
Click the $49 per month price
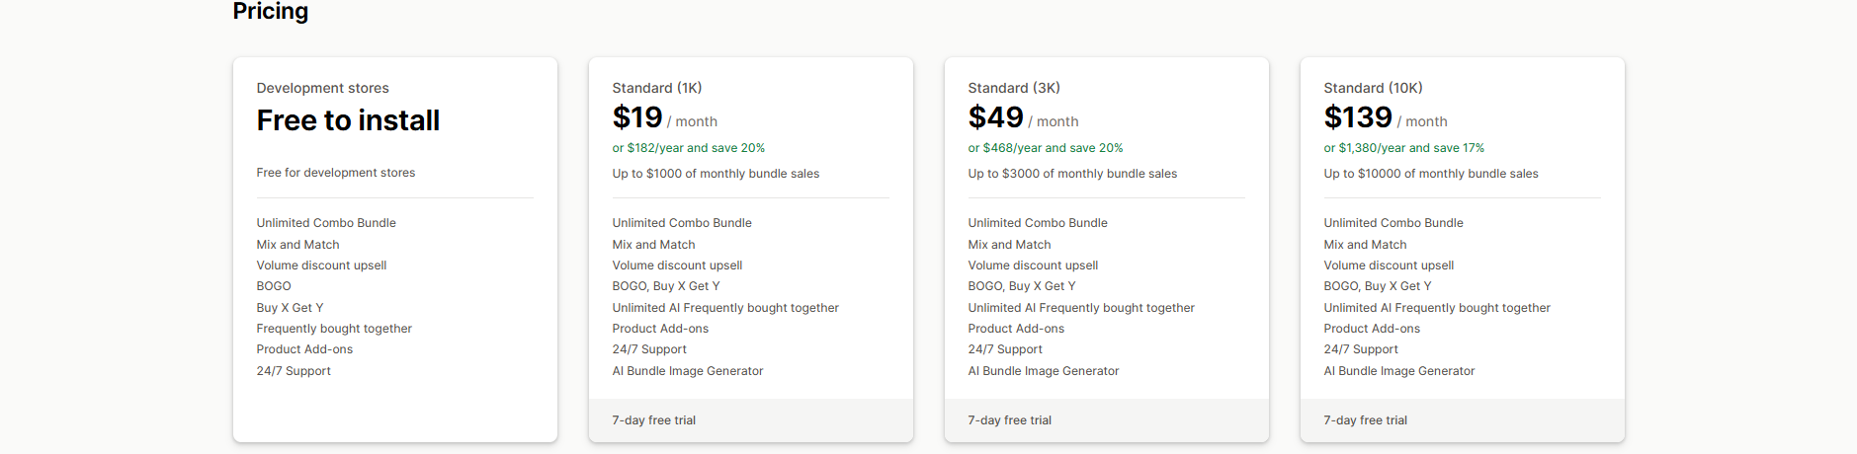[1022, 118]
